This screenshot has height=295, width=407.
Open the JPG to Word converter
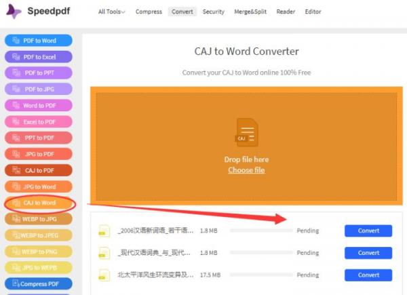click(39, 186)
